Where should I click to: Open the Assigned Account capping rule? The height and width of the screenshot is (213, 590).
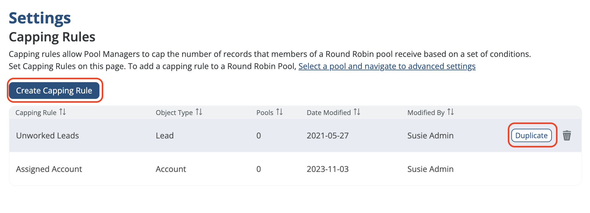(x=49, y=169)
